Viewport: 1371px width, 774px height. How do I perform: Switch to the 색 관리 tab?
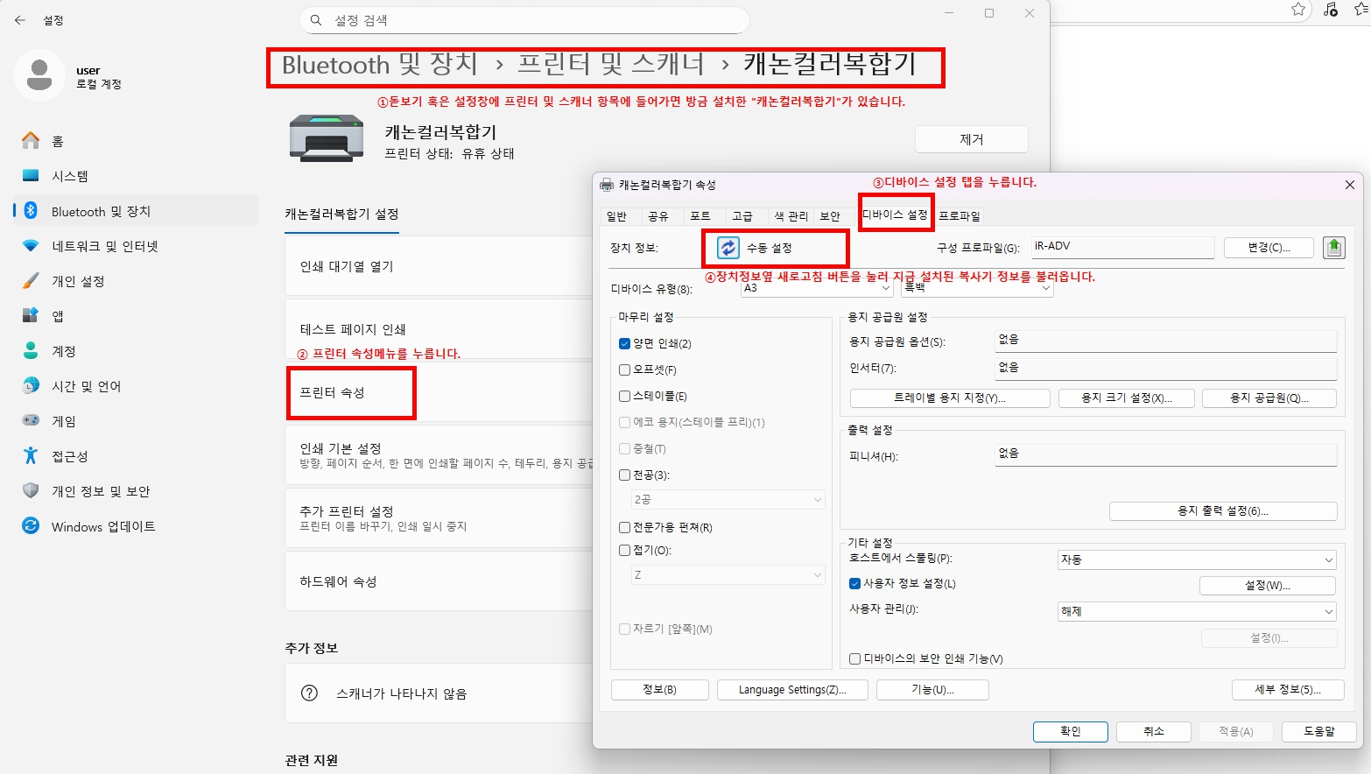pyautogui.click(x=790, y=215)
